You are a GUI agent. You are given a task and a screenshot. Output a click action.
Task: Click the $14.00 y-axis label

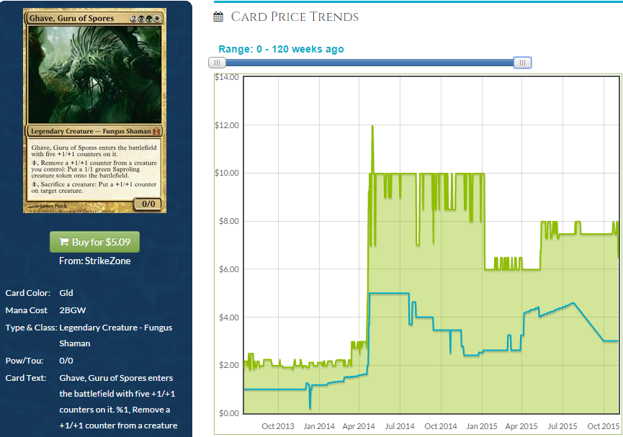(x=227, y=77)
